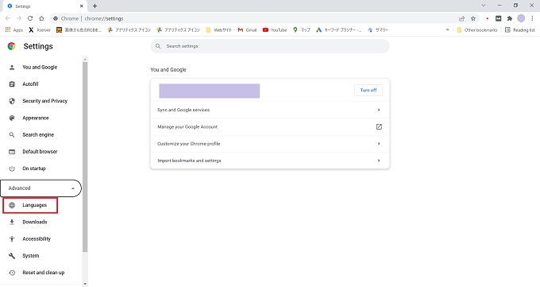This screenshot has width=540, height=287.
Task: Bookmark this page with the star icon
Action: 473,18
